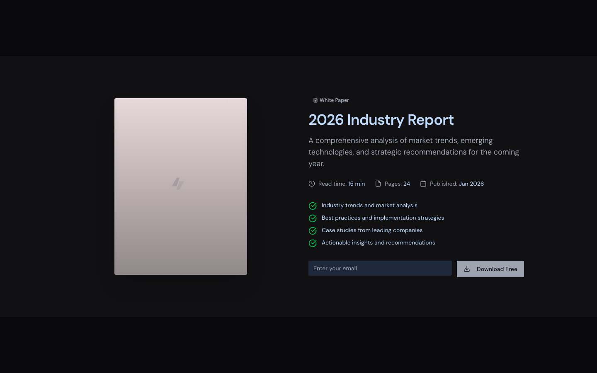Viewport: 597px width, 373px height.
Task: Click the 15 min read time value
Action: pos(357,184)
